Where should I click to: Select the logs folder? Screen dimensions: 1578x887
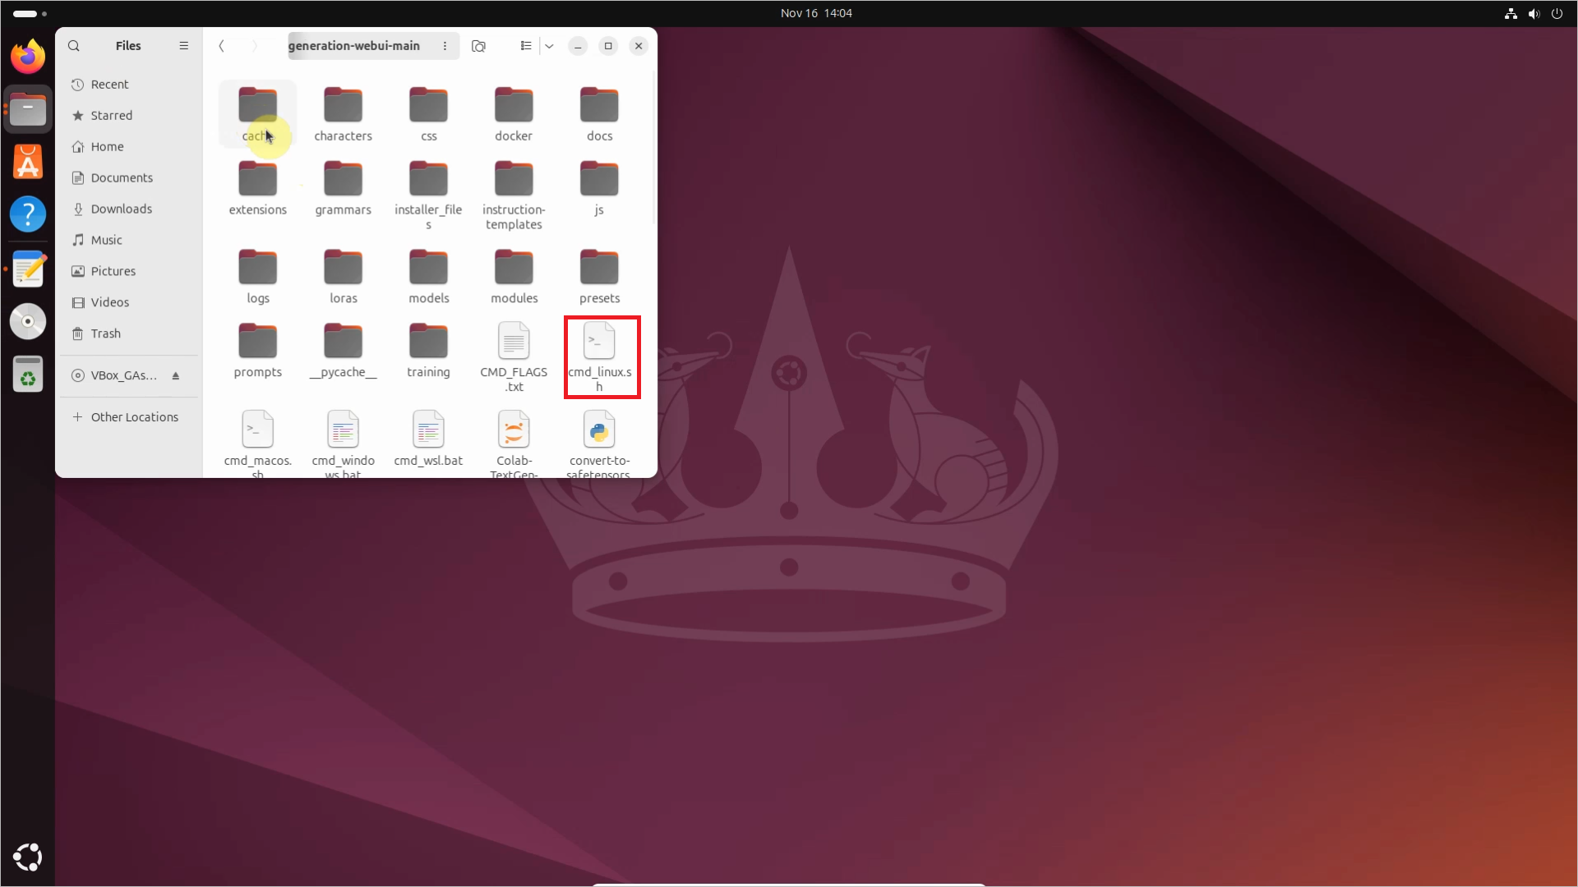tap(258, 277)
